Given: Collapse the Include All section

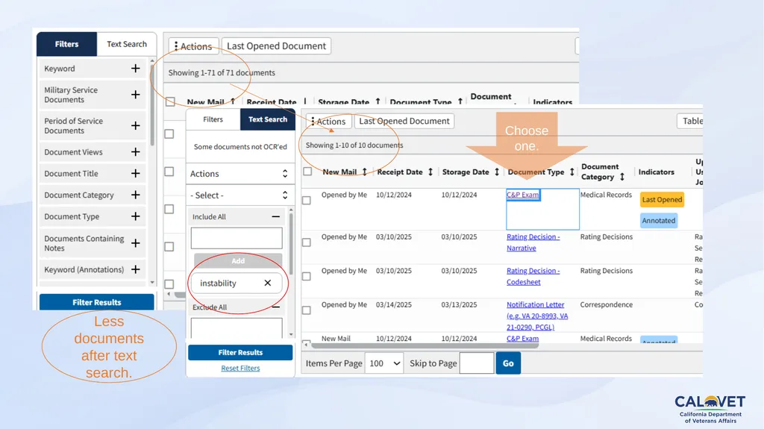Looking at the screenshot, I should [x=276, y=216].
